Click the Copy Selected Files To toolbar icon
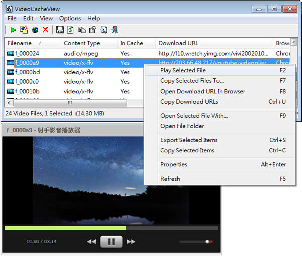 (24, 30)
